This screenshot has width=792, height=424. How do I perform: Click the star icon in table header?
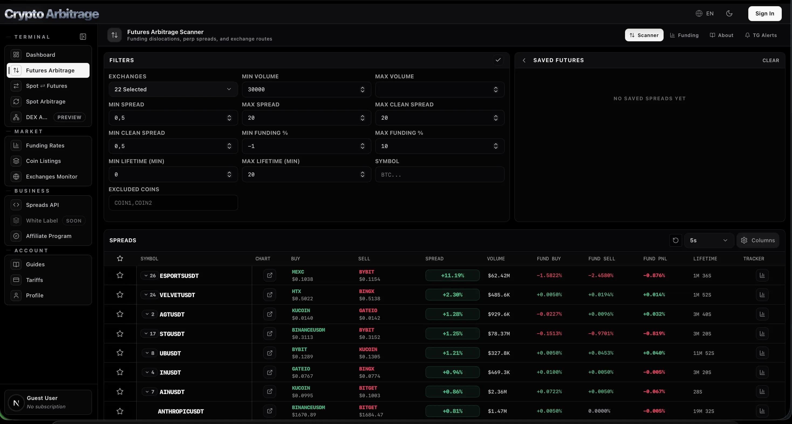pos(120,259)
